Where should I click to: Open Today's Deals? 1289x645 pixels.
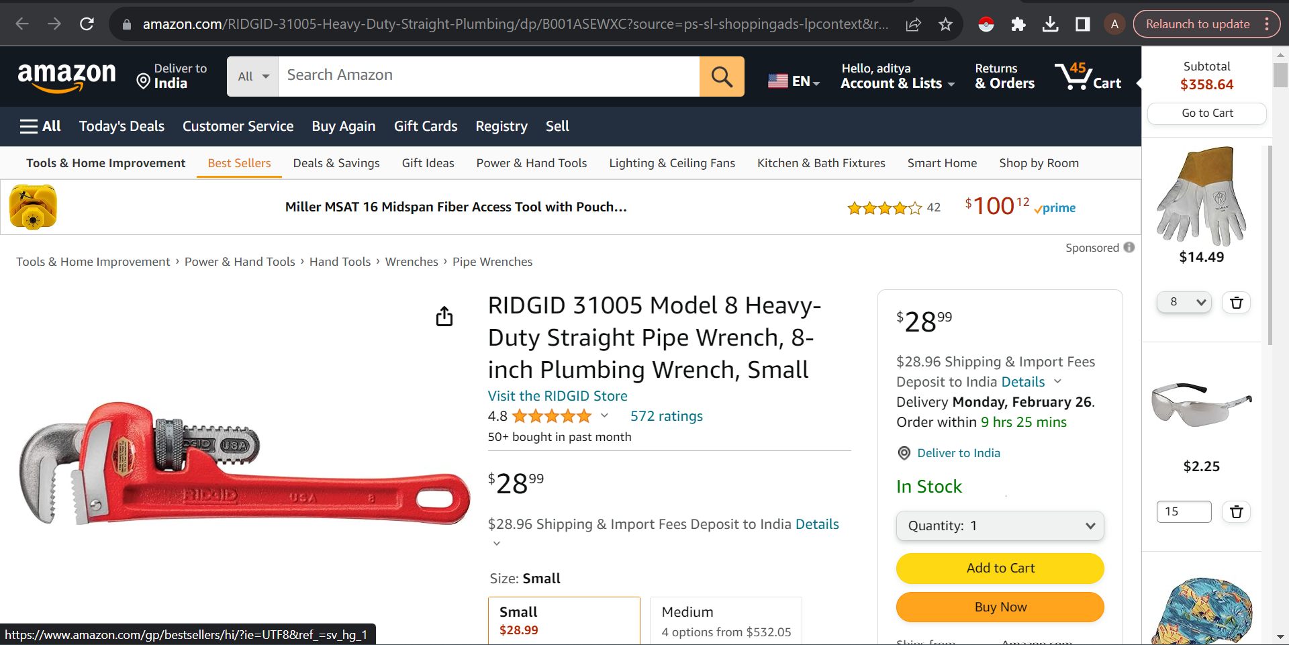pos(122,126)
